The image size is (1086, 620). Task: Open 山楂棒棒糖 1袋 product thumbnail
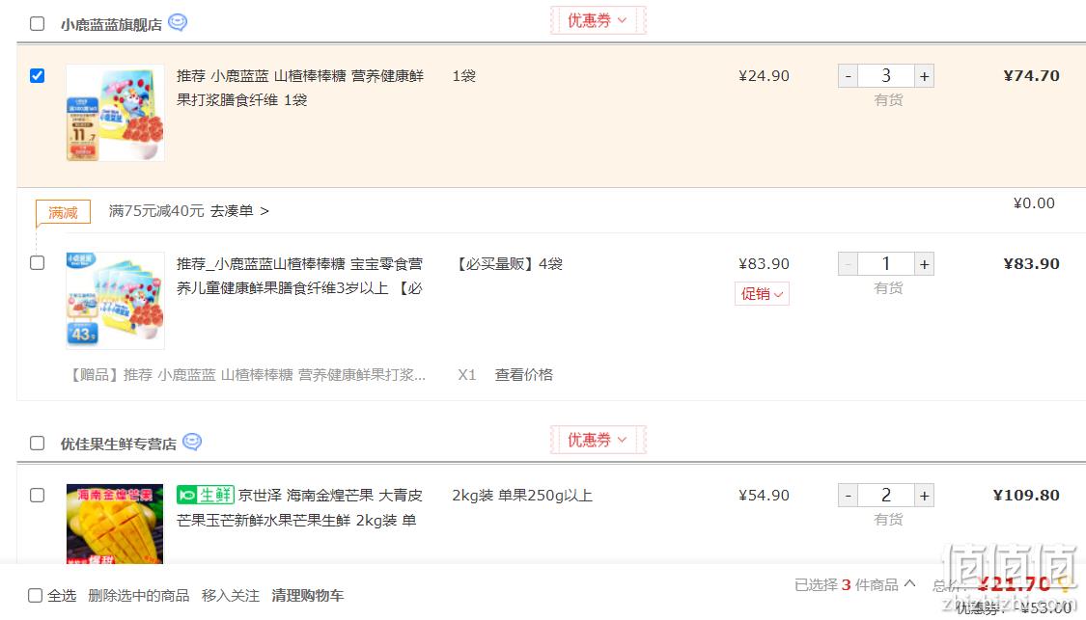(x=115, y=113)
